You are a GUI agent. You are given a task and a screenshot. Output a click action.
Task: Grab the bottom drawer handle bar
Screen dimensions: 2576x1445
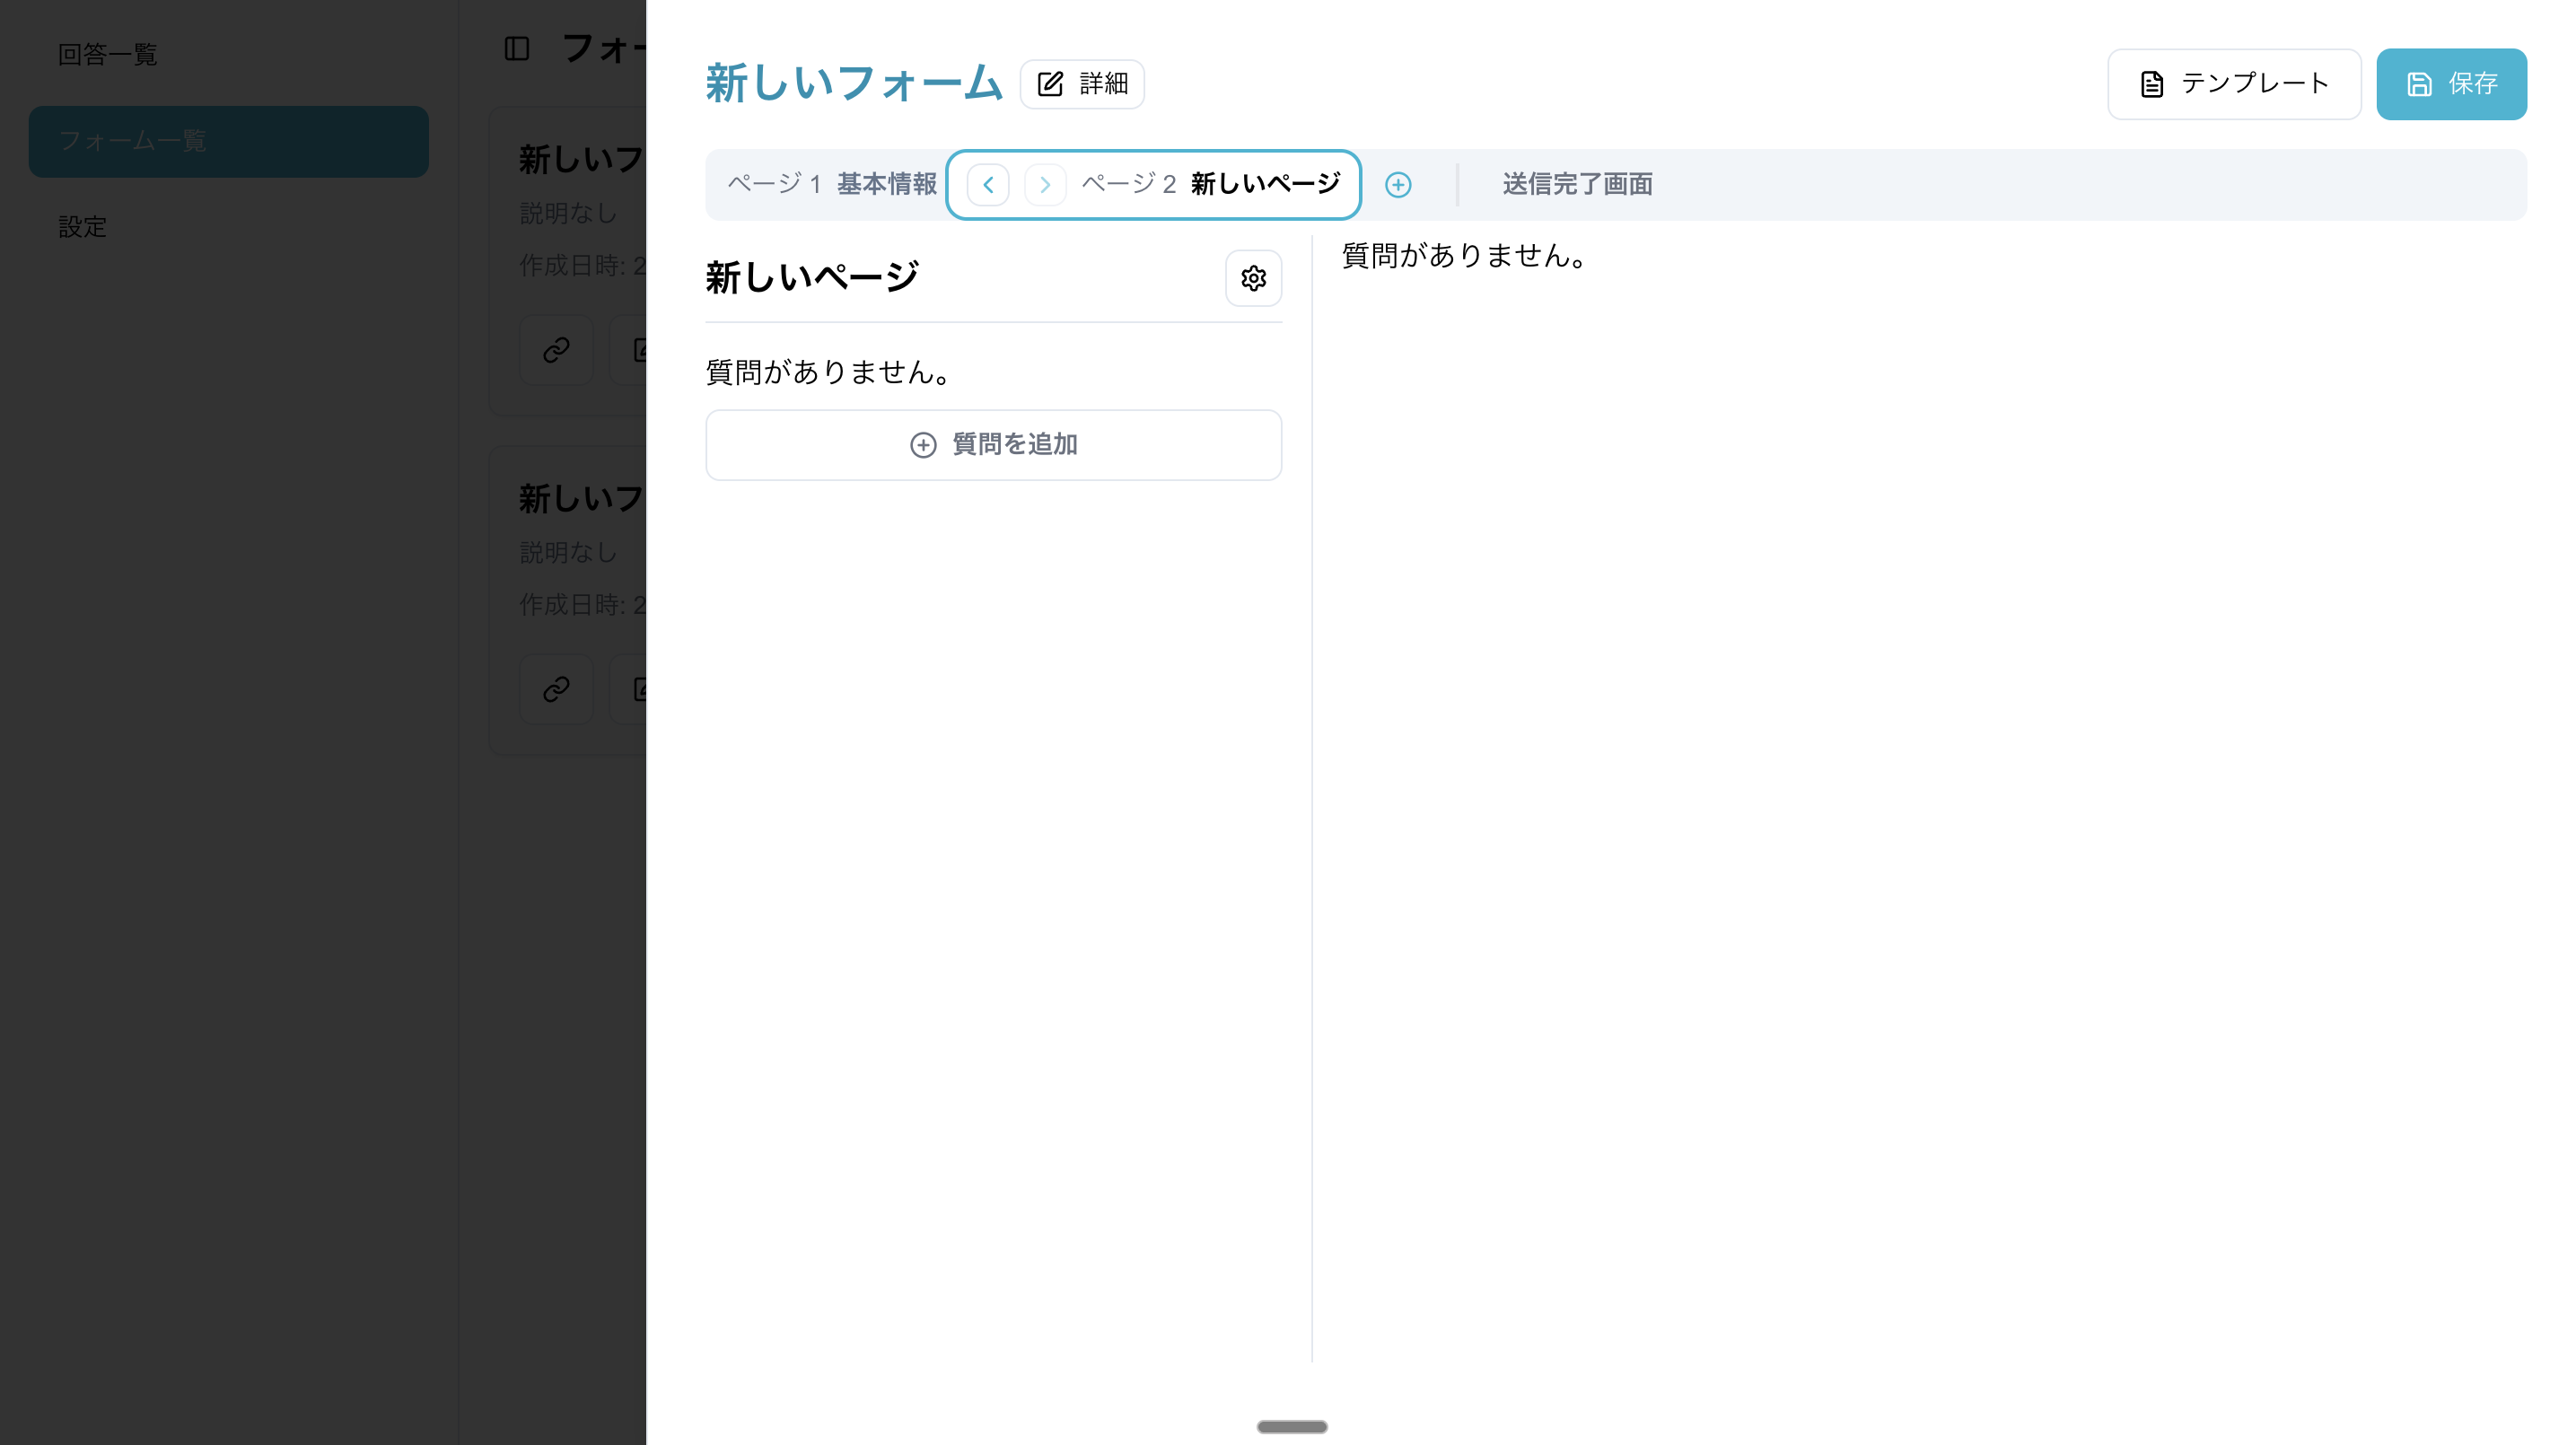tap(1291, 1426)
